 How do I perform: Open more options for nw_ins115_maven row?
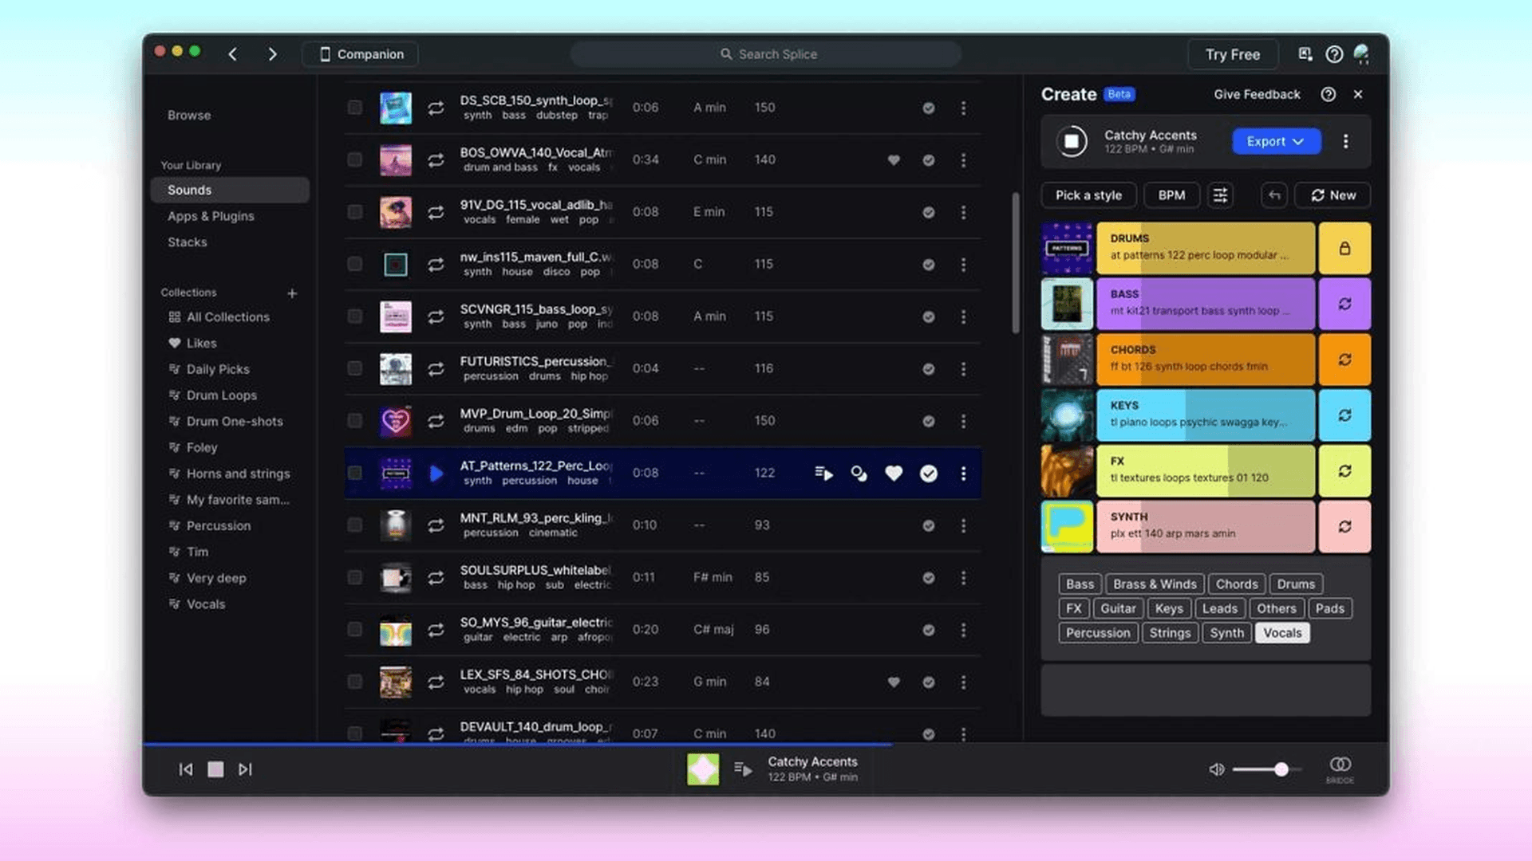[x=963, y=265]
